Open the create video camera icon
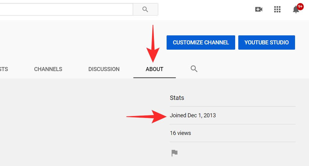Screen dimensions: 309x166 [x=259, y=9]
